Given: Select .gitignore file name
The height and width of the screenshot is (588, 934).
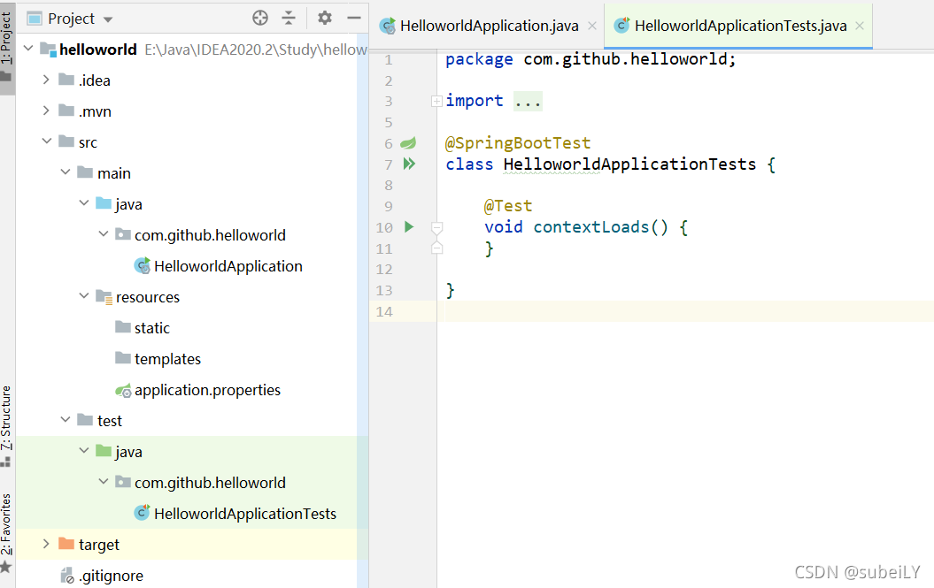Looking at the screenshot, I should point(111,576).
